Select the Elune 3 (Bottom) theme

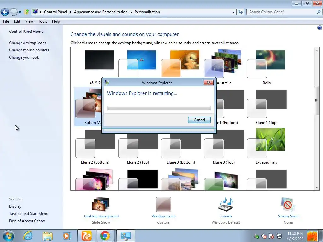[181, 147]
